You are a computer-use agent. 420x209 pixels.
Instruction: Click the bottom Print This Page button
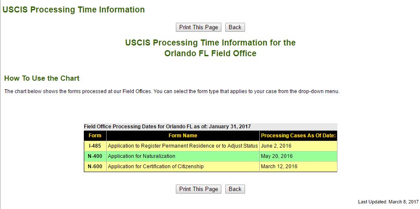(x=199, y=189)
